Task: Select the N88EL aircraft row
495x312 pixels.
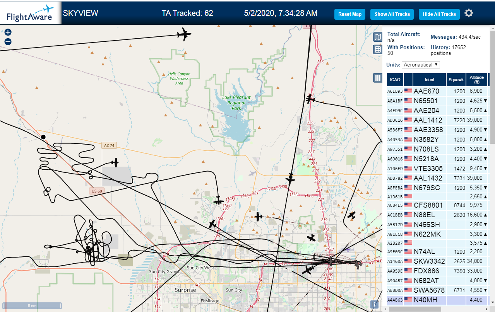Action: coord(437,215)
